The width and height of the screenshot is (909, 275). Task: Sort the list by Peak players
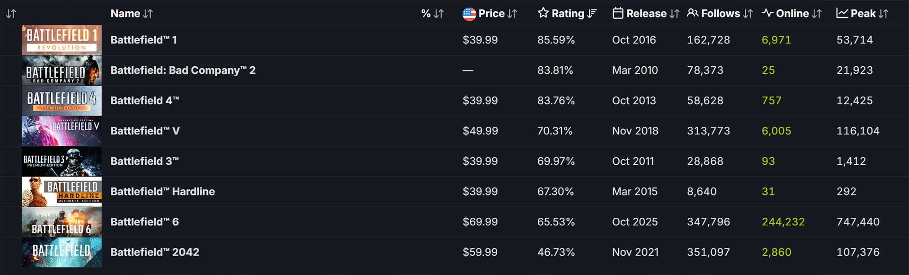(883, 14)
